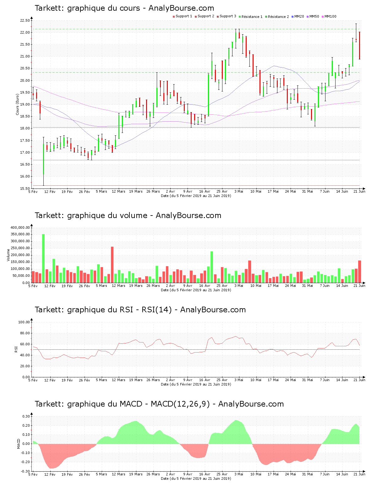Click the 400,000.00 value on volume axis
Viewport: 377px width, 487px height.
(x=20, y=227)
